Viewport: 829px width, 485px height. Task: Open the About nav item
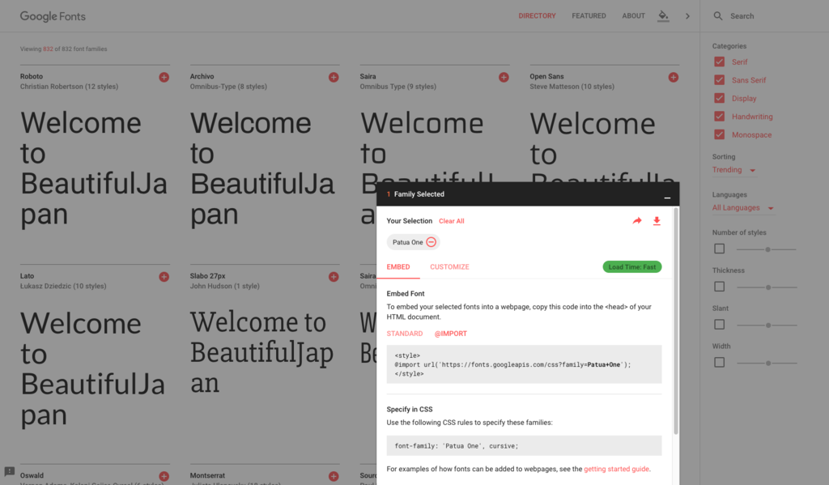tap(633, 16)
